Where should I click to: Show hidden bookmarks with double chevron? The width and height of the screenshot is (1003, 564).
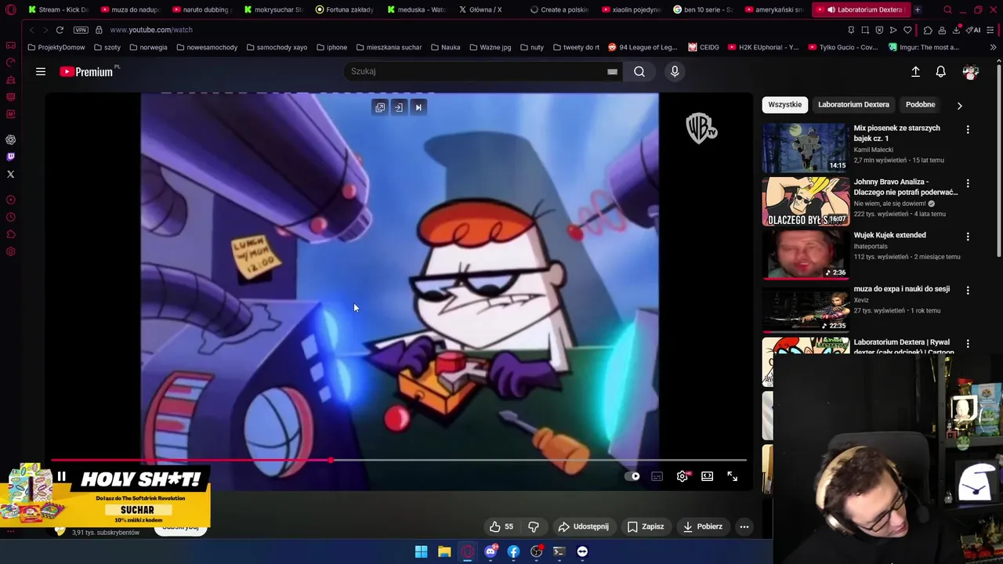coord(993,47)
